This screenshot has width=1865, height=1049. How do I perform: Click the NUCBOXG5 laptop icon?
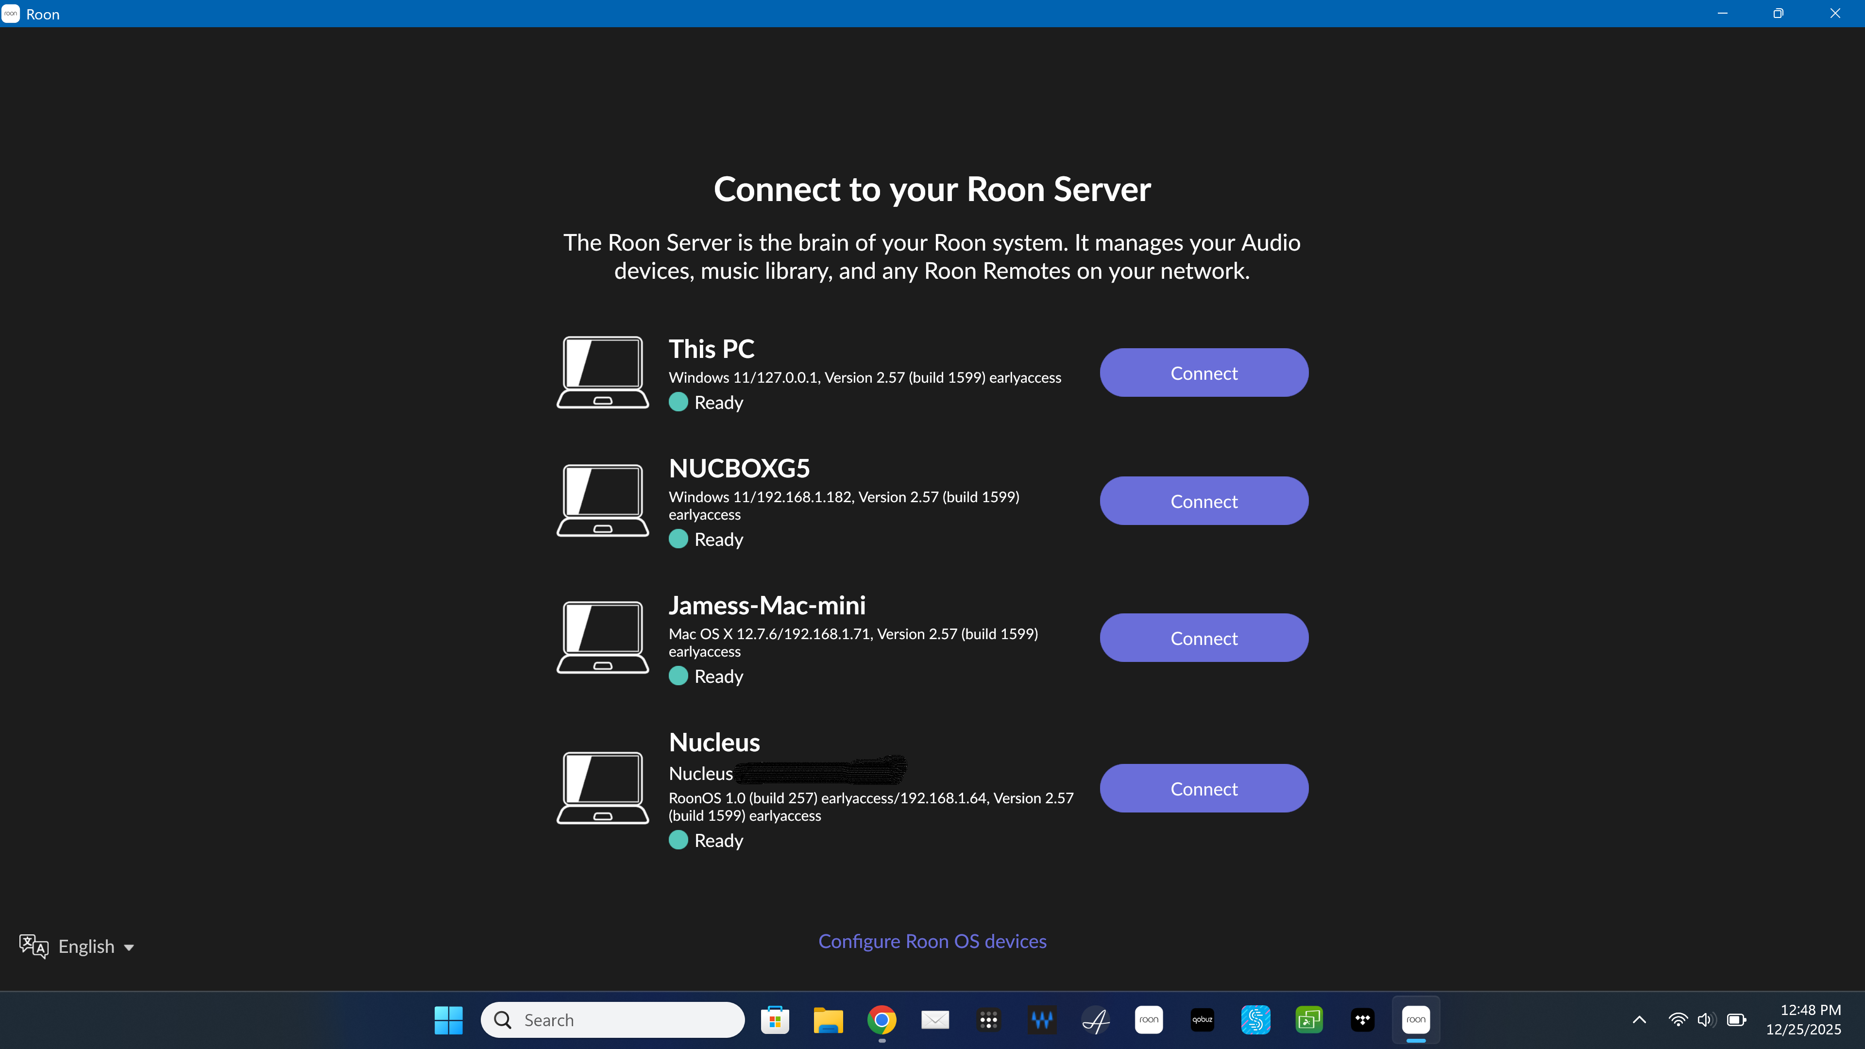click(x=602, y=500)
